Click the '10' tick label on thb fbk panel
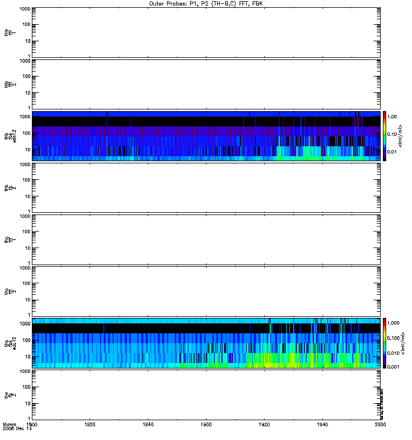The width and height of the screenshot is (412, 440). point(28,150)
